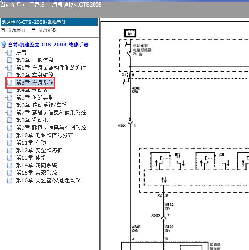Open chapter 第0章 一般信息
Viewport: 249px width, 250px height.
pos(35,60)
